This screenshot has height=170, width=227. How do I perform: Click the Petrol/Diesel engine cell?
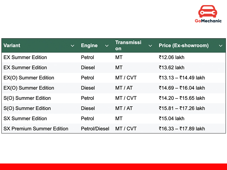tap(95, 129)
